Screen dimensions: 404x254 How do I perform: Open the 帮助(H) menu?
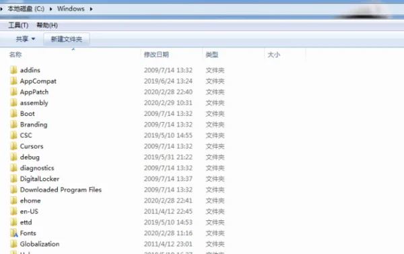47,26
